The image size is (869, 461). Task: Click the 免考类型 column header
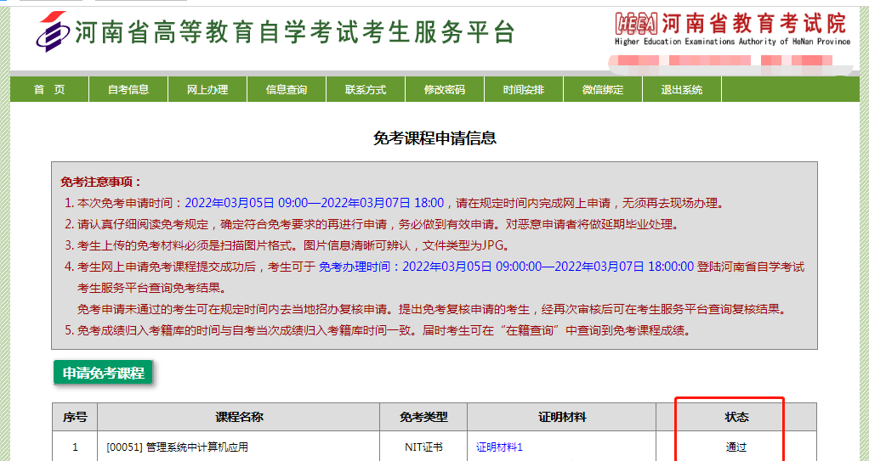pyautogui.click(x=423, y=417)
